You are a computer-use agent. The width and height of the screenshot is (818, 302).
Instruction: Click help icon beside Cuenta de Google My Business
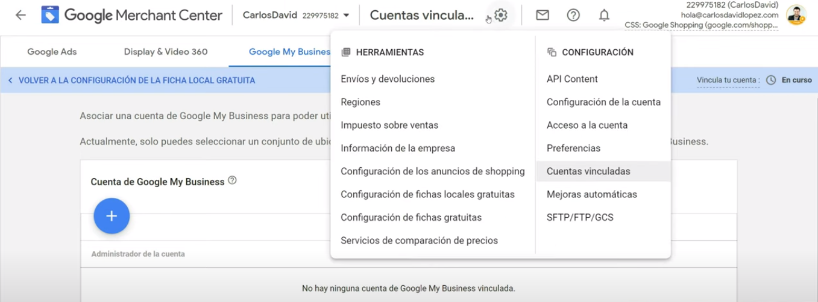point(233,180)
